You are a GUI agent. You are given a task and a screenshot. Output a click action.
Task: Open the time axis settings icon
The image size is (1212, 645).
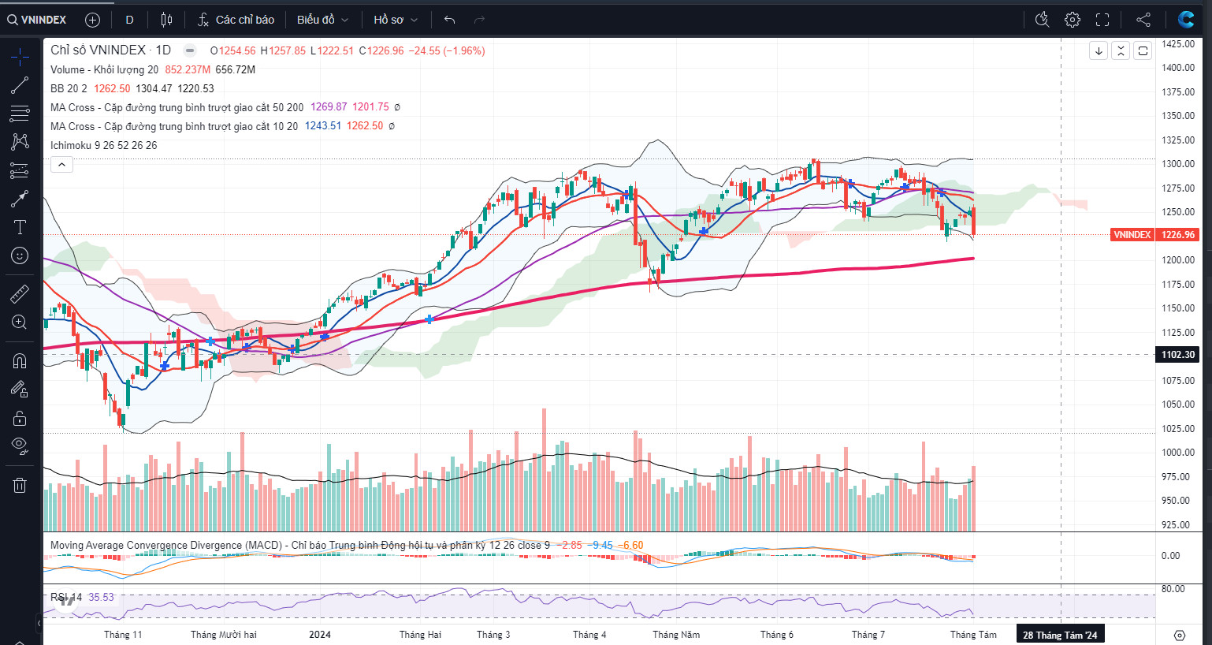tap(1179, 636)
